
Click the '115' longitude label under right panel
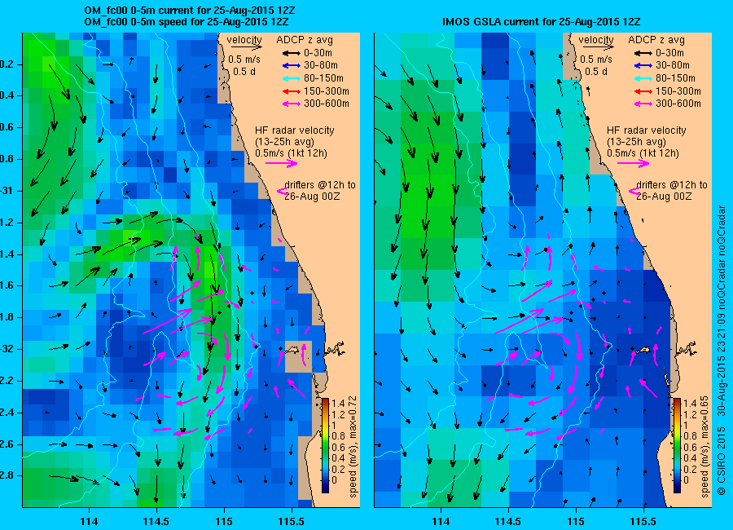pos(576,522)
